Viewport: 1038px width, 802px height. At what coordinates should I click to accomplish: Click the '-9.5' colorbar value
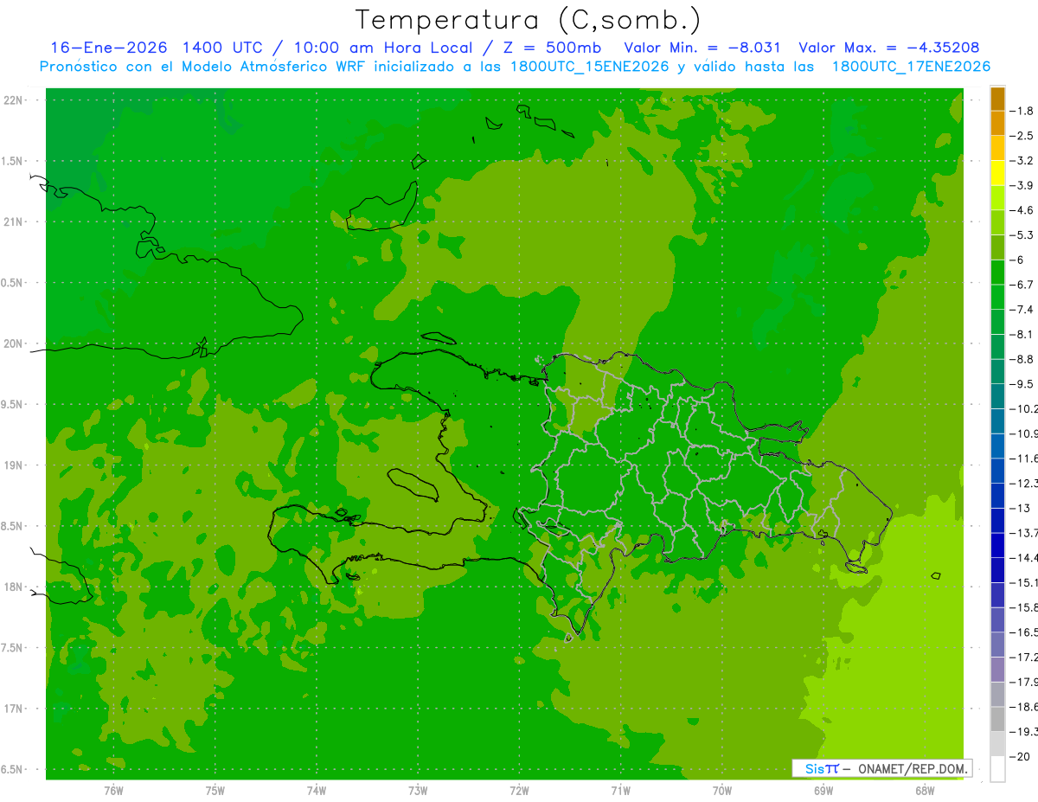(x=1022, y=384)
